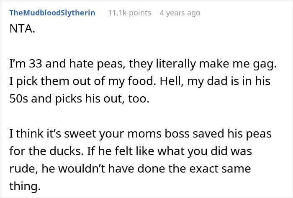Viewport: 293px width, 198px height.
Task: Click the line starting "for the ducks"
Action: (131, 151)
